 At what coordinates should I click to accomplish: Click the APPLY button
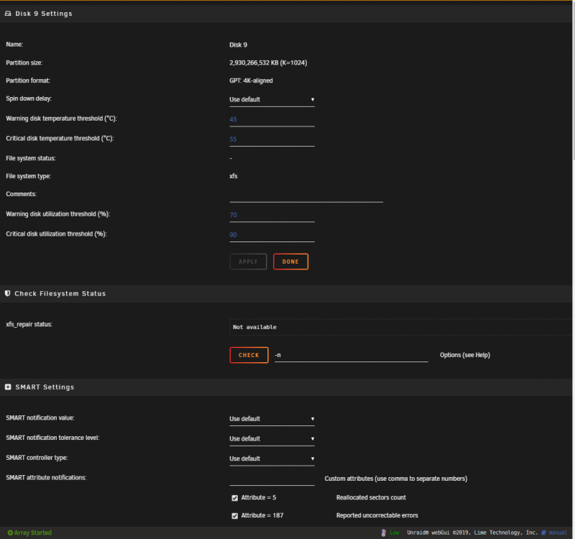248,262
